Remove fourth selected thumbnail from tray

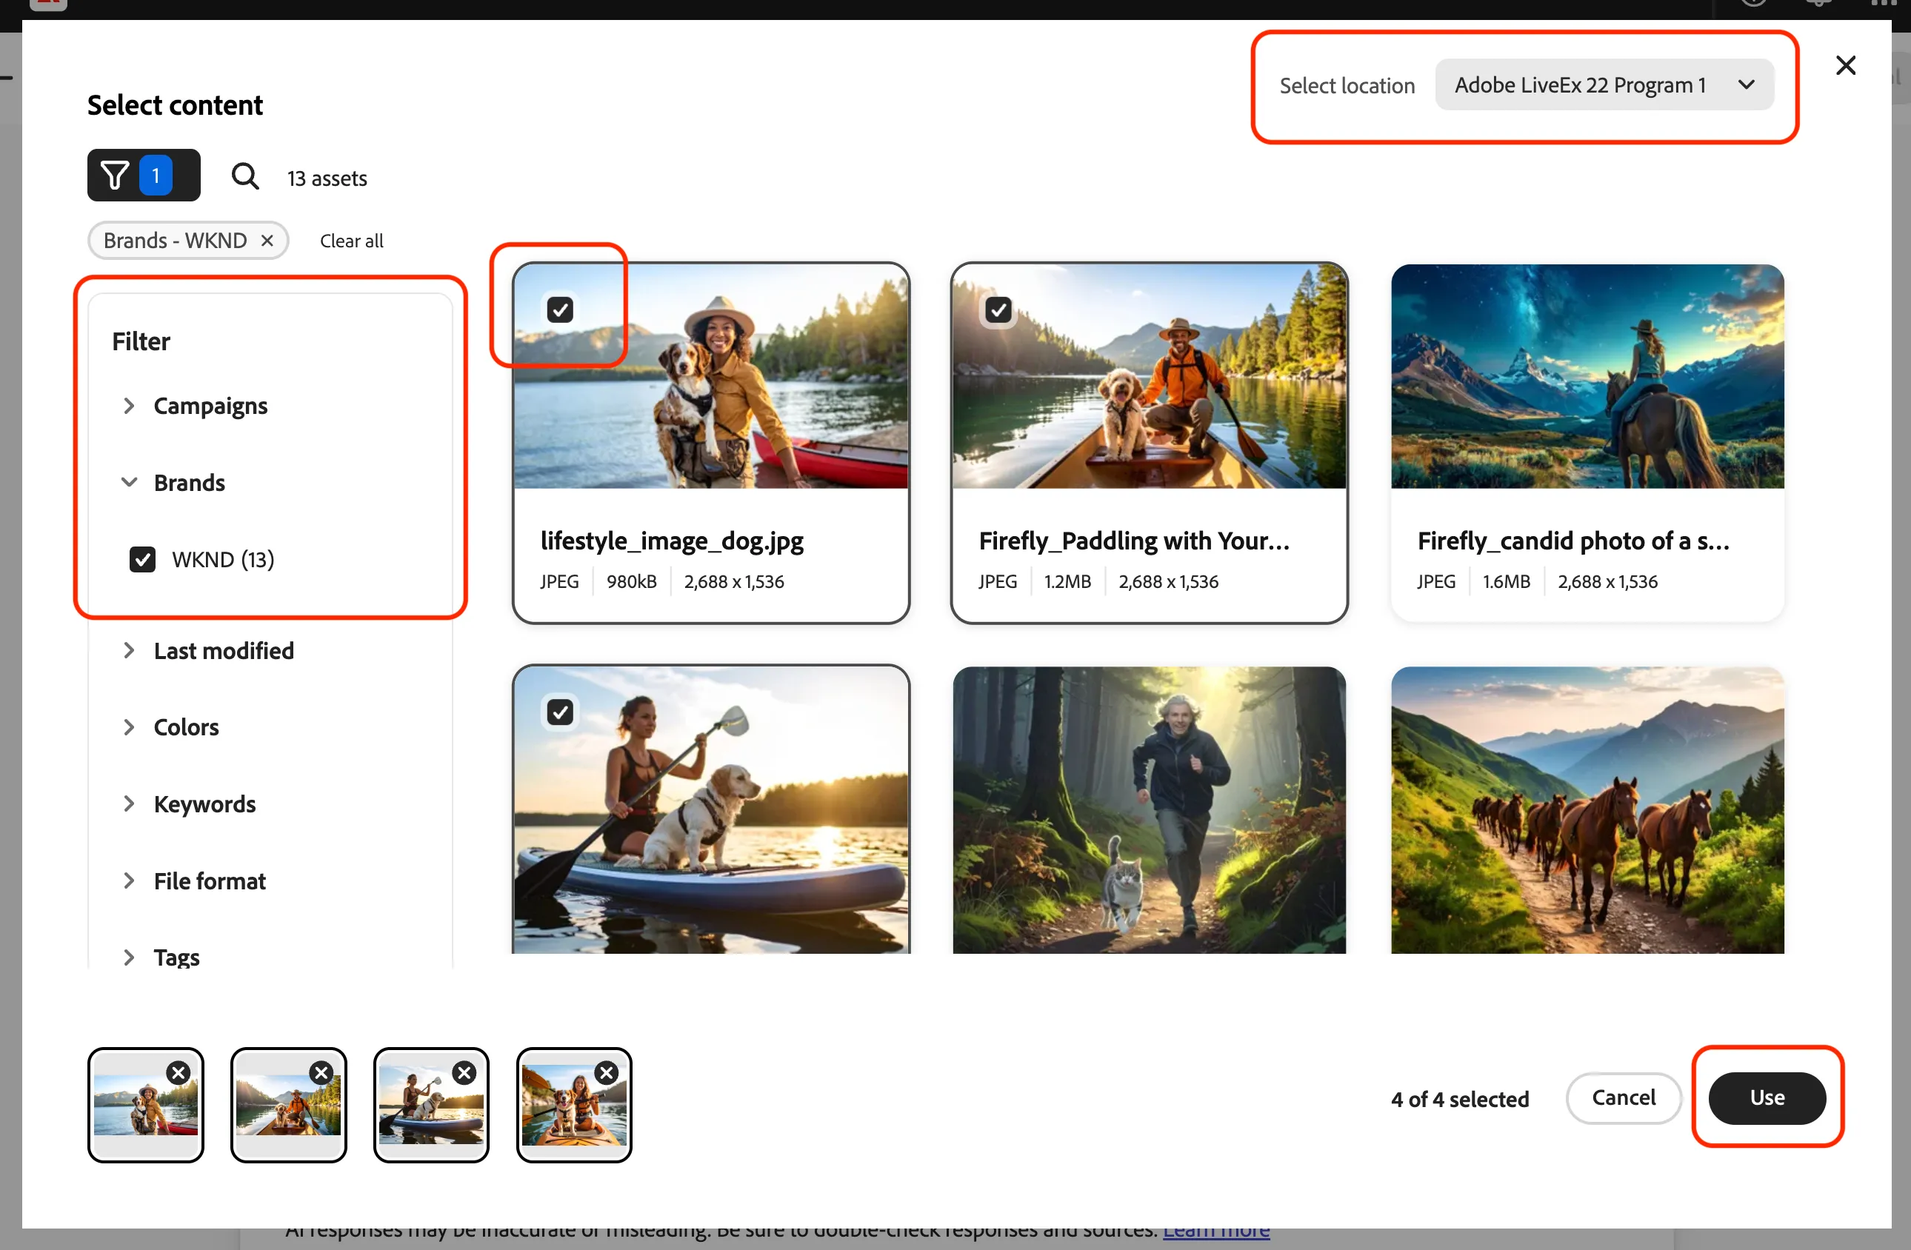coord(607,1072)
